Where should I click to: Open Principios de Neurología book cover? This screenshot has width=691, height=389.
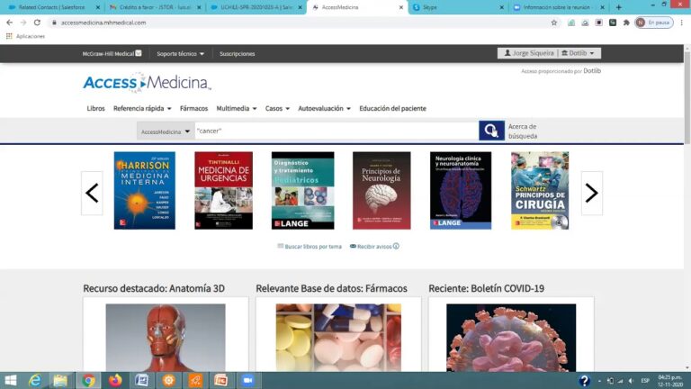pyautogui.click(x=381, y=191)
